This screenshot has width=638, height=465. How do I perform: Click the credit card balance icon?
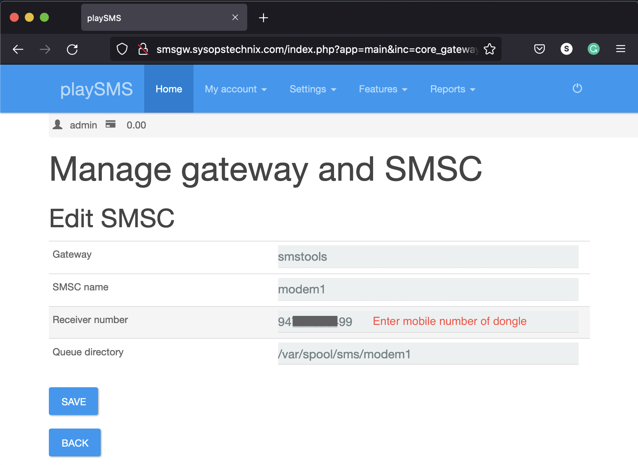110,124
